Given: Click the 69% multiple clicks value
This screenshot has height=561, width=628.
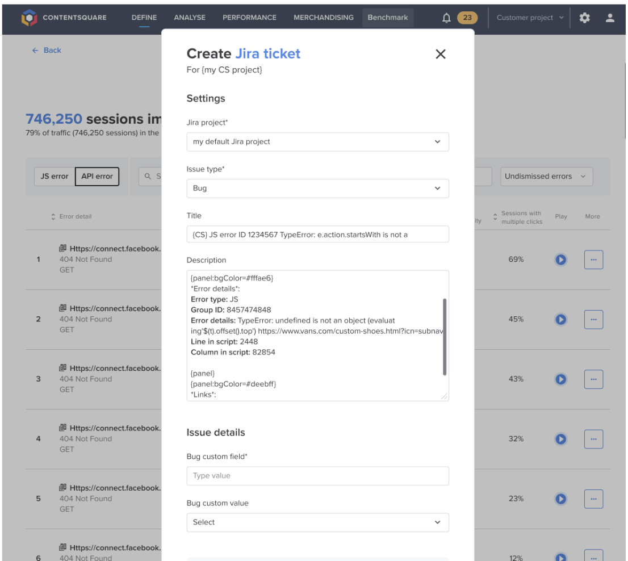Looking at the screenshot, I should coord(516,259).
